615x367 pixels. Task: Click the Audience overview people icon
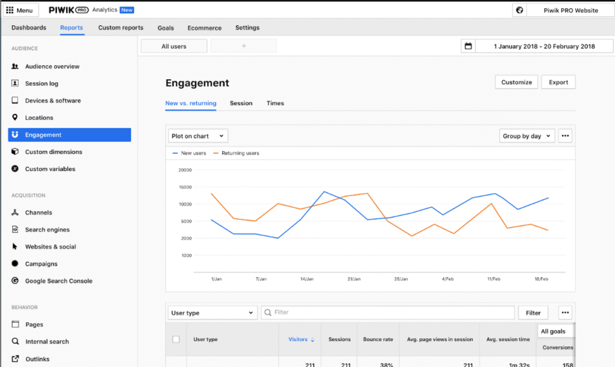[x=15, y=66]
